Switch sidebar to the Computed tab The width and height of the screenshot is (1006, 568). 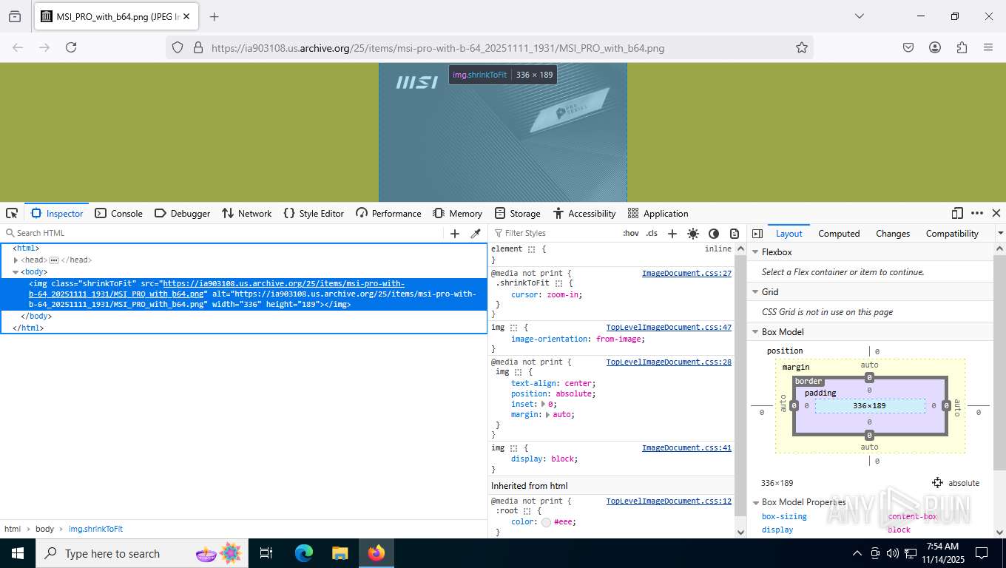pyautogui.click(x=839, y=233)
